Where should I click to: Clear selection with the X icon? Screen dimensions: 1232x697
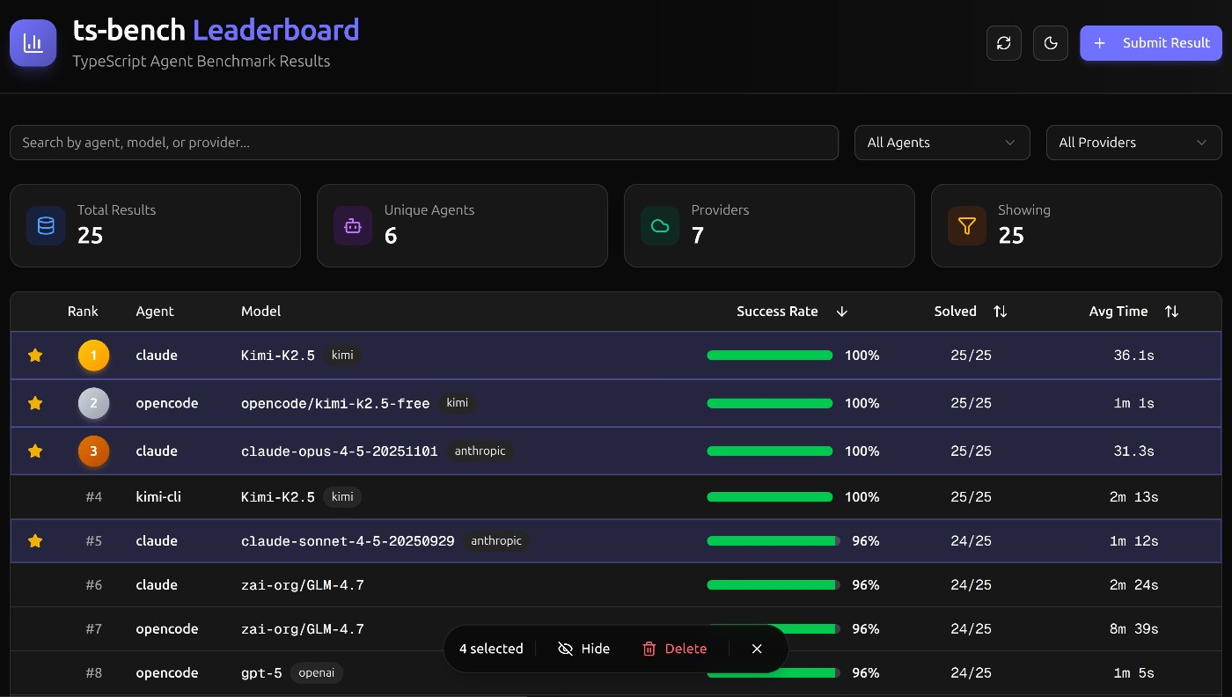tap(757, 649)
